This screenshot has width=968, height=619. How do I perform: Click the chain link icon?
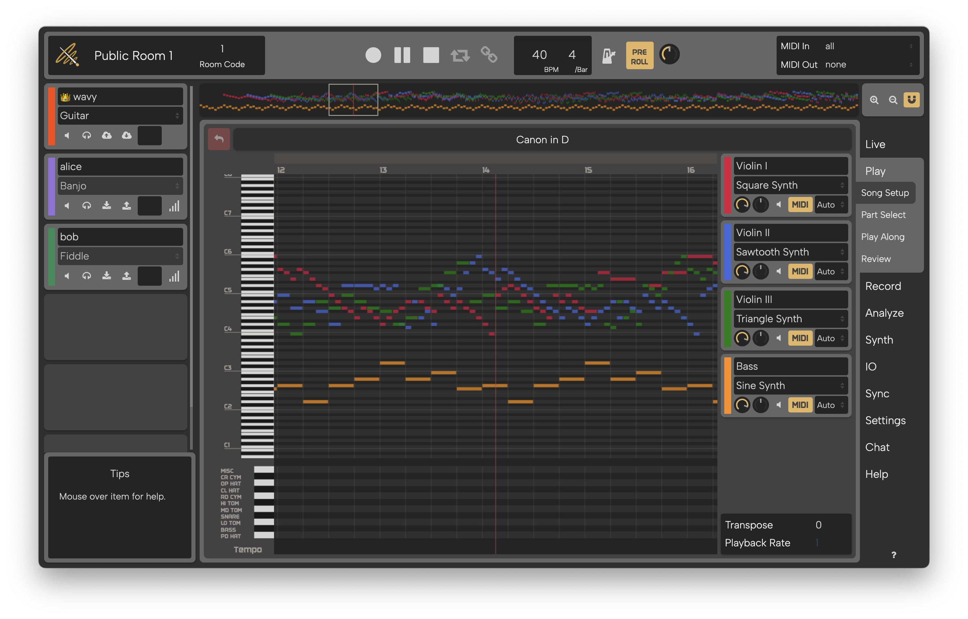489,55
